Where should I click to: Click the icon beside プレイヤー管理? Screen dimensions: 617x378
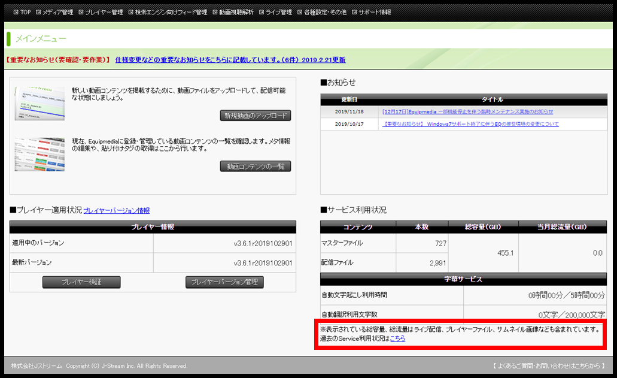coord(81,12)
